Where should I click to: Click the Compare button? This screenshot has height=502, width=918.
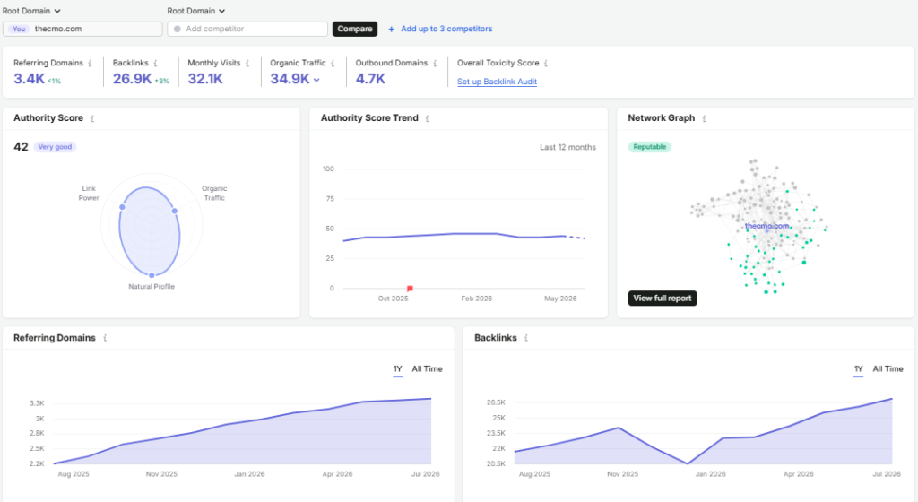click(355, 29)
